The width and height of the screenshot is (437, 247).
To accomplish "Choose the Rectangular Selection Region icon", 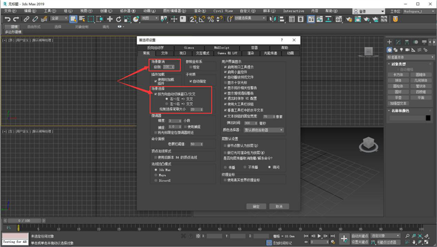I will click(x=91, y=19).
